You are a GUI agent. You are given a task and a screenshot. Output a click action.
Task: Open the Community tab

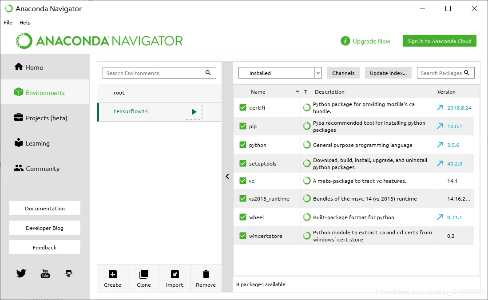pos(45,169)
